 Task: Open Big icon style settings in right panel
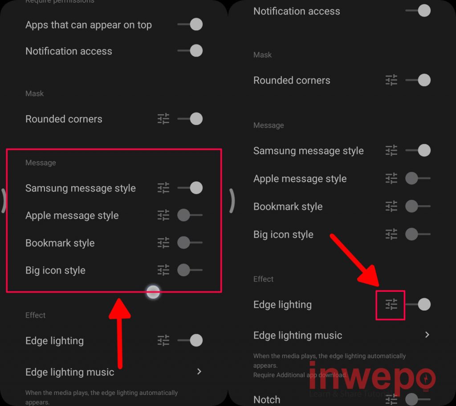click(x=391, y=234)
